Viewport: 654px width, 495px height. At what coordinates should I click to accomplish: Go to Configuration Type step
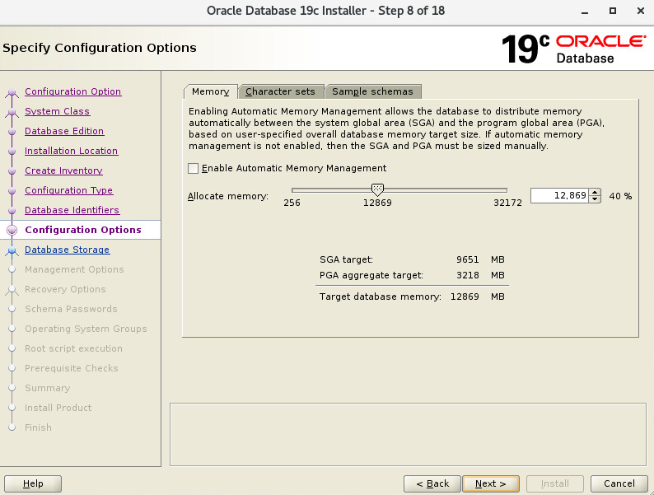click(69, 190)
